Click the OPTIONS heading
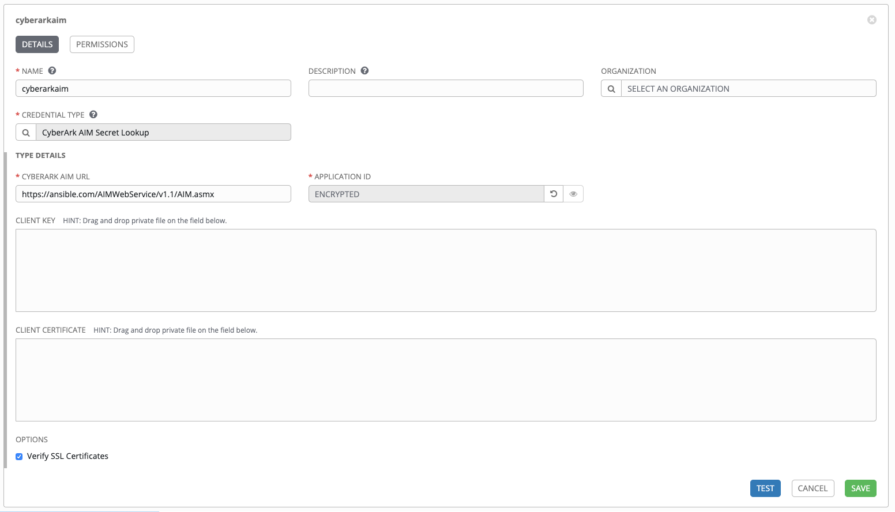Viewport: 895px width, 512px height. pyautogui.click(x=32, y=440)
